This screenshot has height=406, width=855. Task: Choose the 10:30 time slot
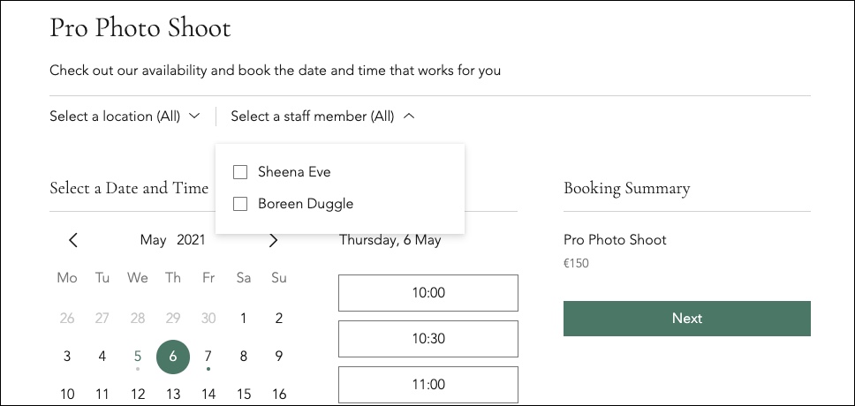pyautogui.click(x=428, y=338)
